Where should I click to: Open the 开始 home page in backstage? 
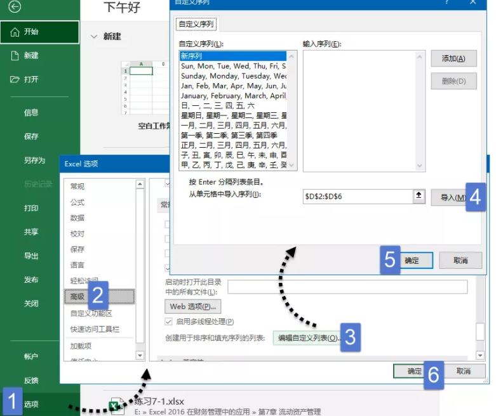pyautogui.click(x=39, y=32)
